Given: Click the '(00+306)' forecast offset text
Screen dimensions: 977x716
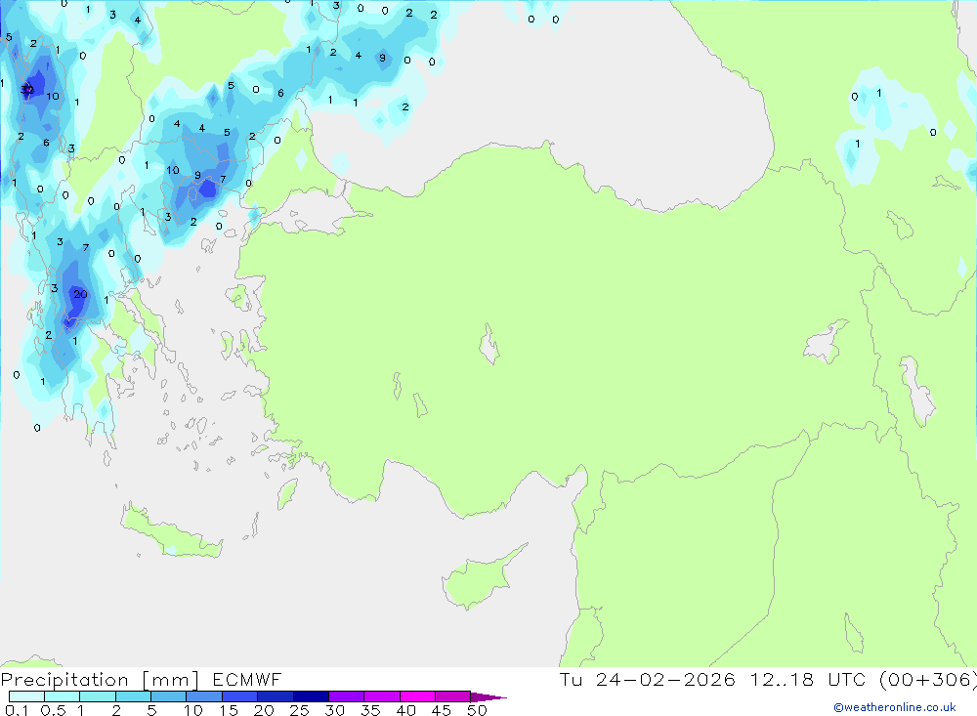Looking at the screenshot, I should 928,680.
